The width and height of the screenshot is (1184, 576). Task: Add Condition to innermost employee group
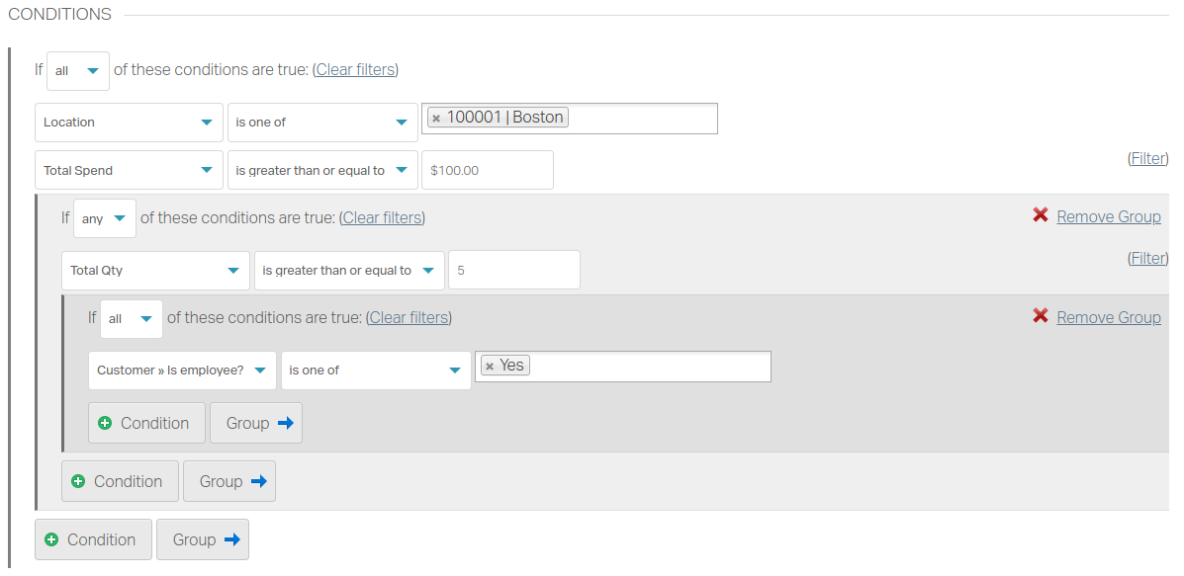pos(146,423)
